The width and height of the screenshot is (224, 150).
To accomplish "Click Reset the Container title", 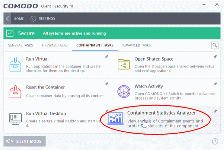I will pyautogui.click(x=45, y=87).
